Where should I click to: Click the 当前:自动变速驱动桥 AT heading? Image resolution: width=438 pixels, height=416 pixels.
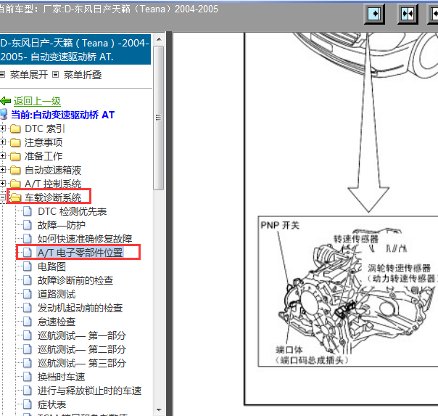(63, 115)
